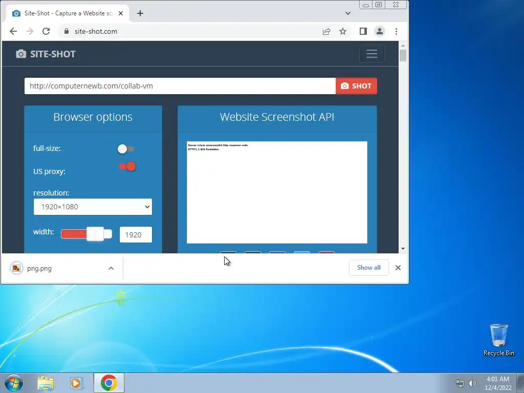This screenshot has width=524, height=393.
Task: Open Chrome's side panel
Action: pos(363,31)
